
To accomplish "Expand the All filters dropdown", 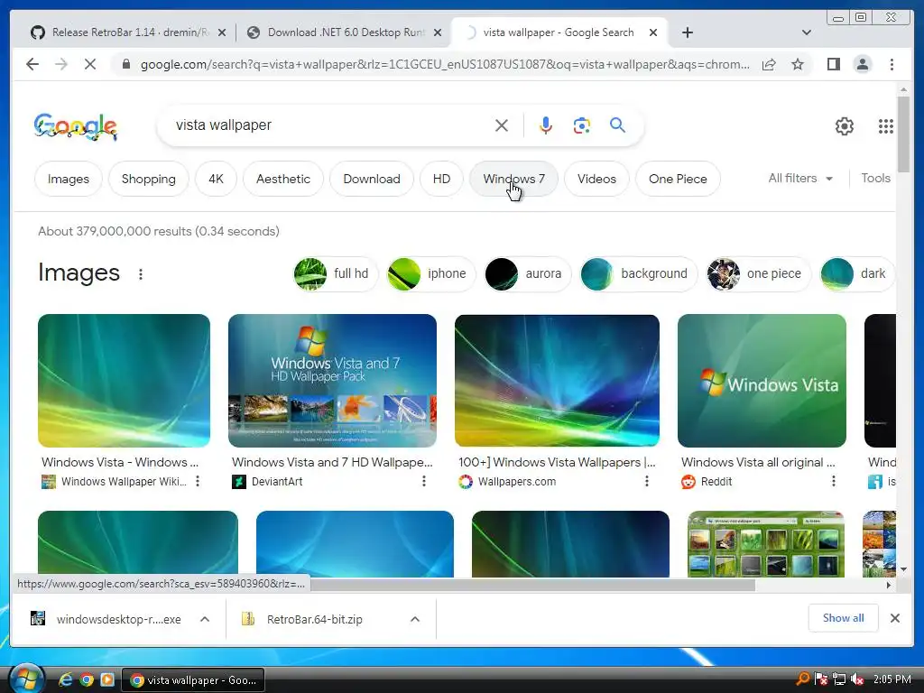I will tap(800, 178).
